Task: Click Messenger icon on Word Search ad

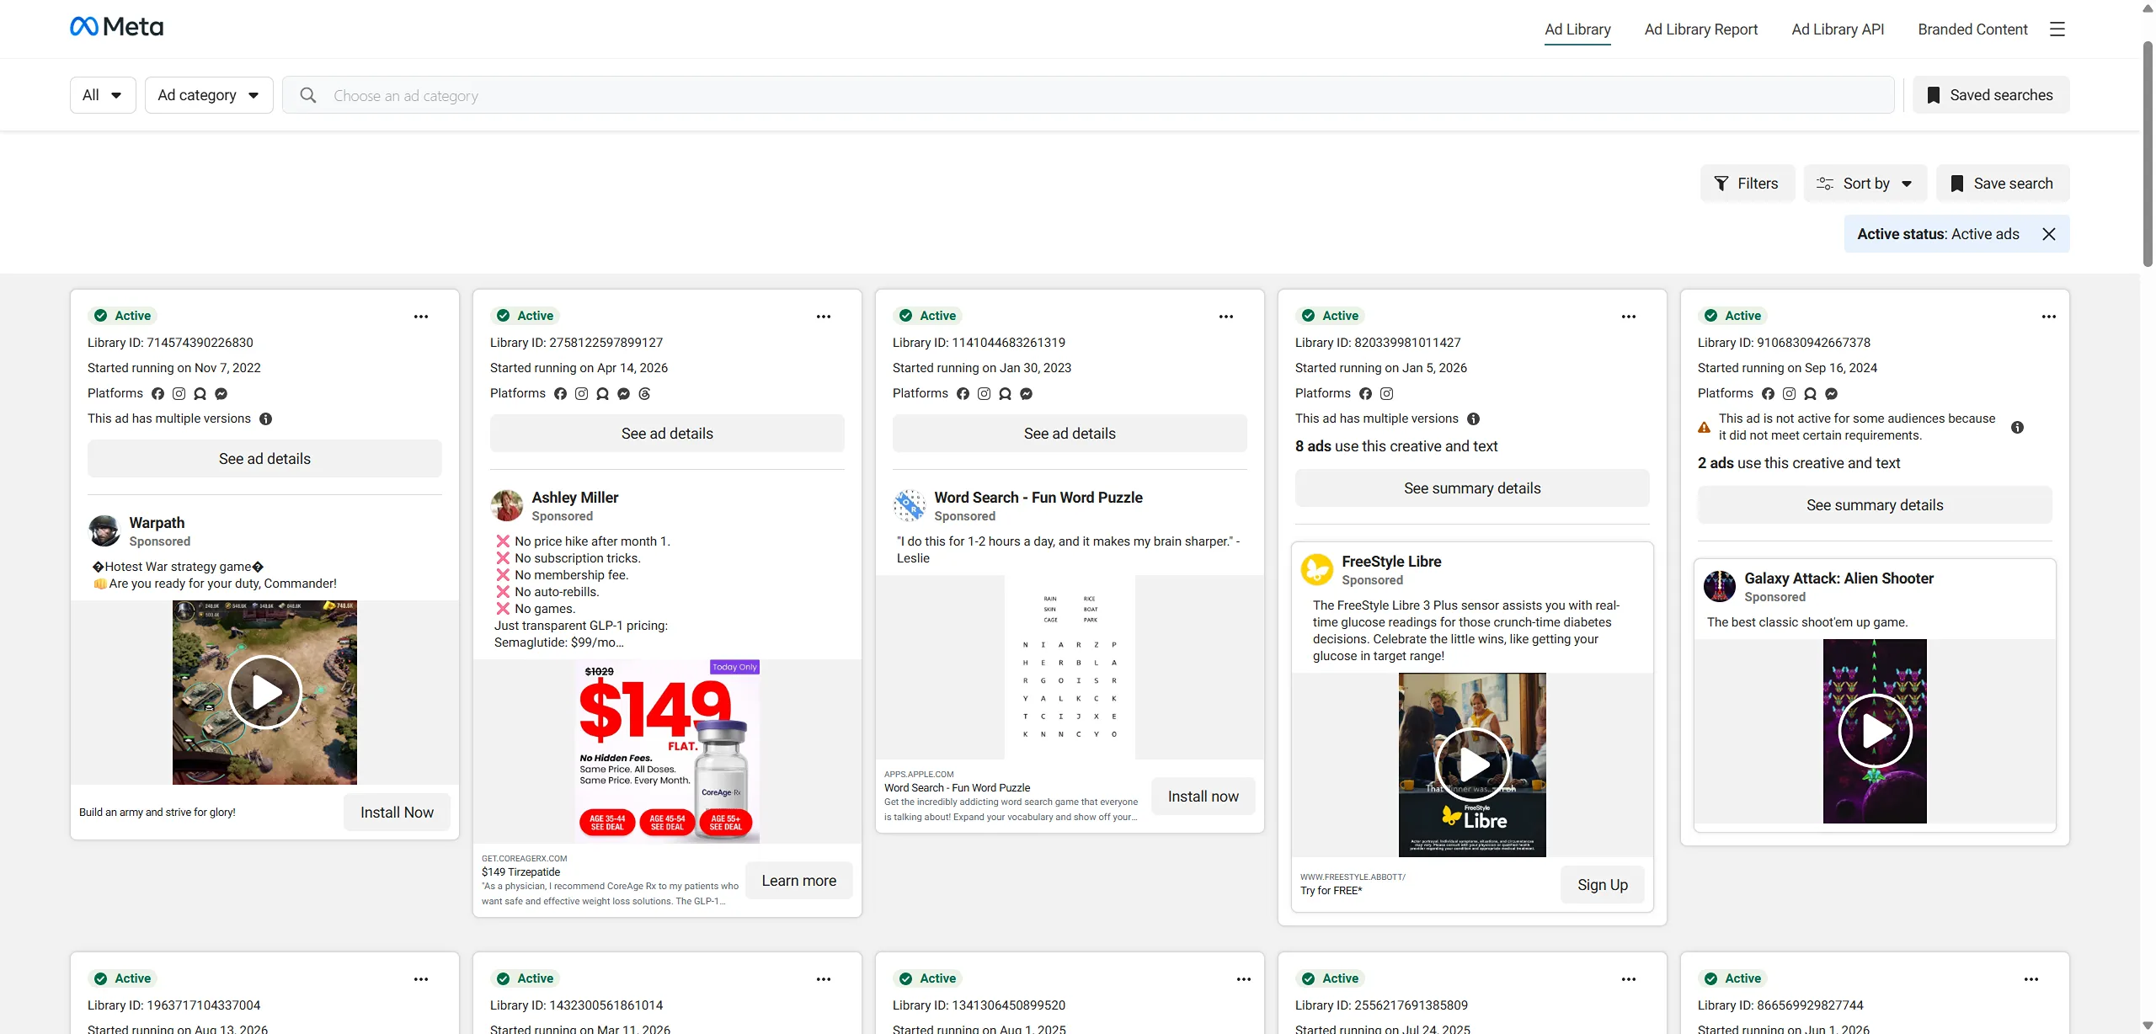Action: (x=1027, y=394)
